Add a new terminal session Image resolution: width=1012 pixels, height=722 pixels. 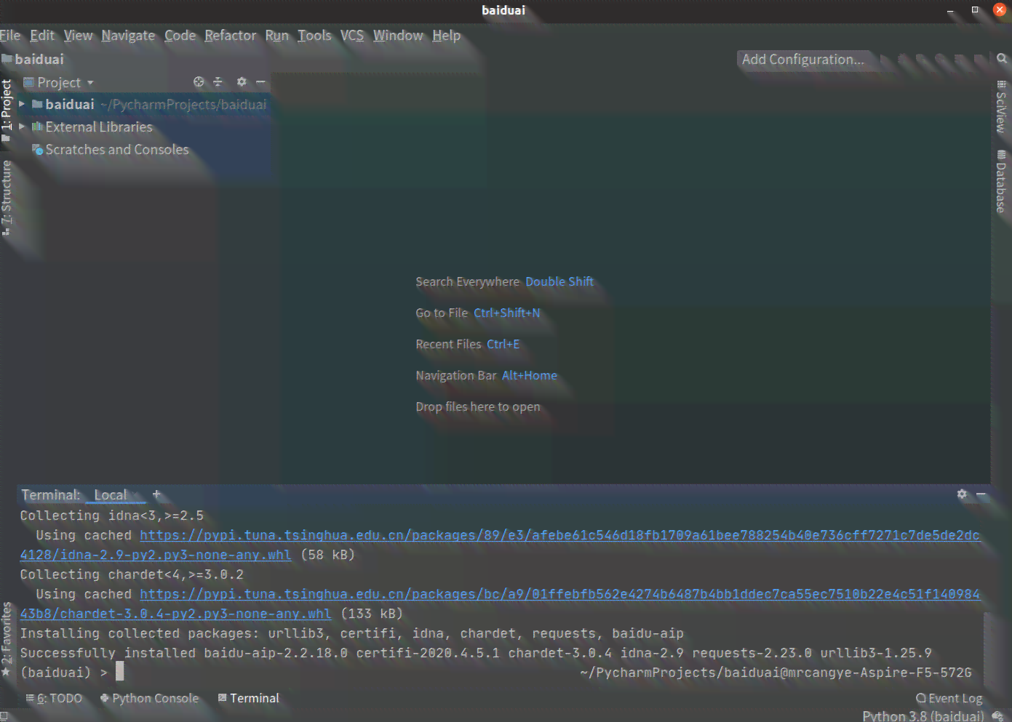[x=156, y=494]
